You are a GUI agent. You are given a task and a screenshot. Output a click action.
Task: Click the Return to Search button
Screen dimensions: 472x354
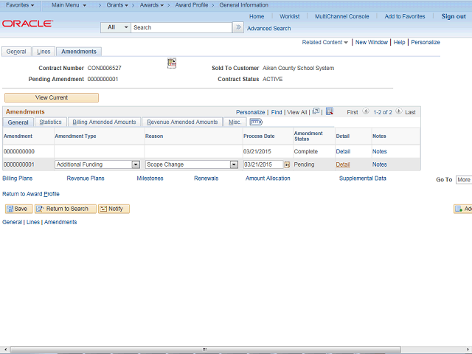[x=66, y=209]
